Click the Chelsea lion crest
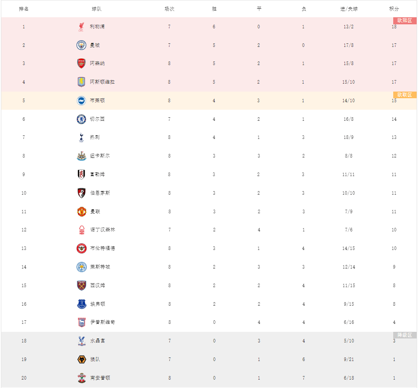 [81, 119]
